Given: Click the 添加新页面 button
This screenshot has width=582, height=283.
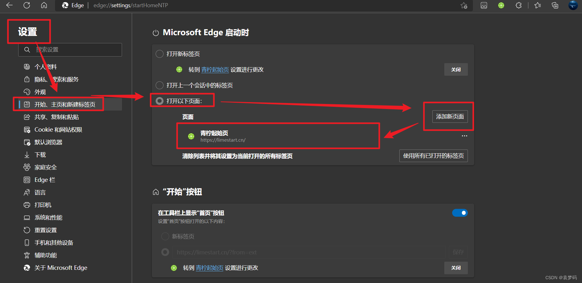Looking at the screenshot, I should coord(450,117).
